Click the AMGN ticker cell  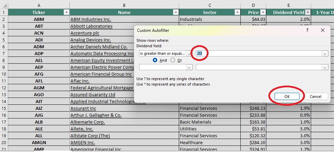[39, 143]
